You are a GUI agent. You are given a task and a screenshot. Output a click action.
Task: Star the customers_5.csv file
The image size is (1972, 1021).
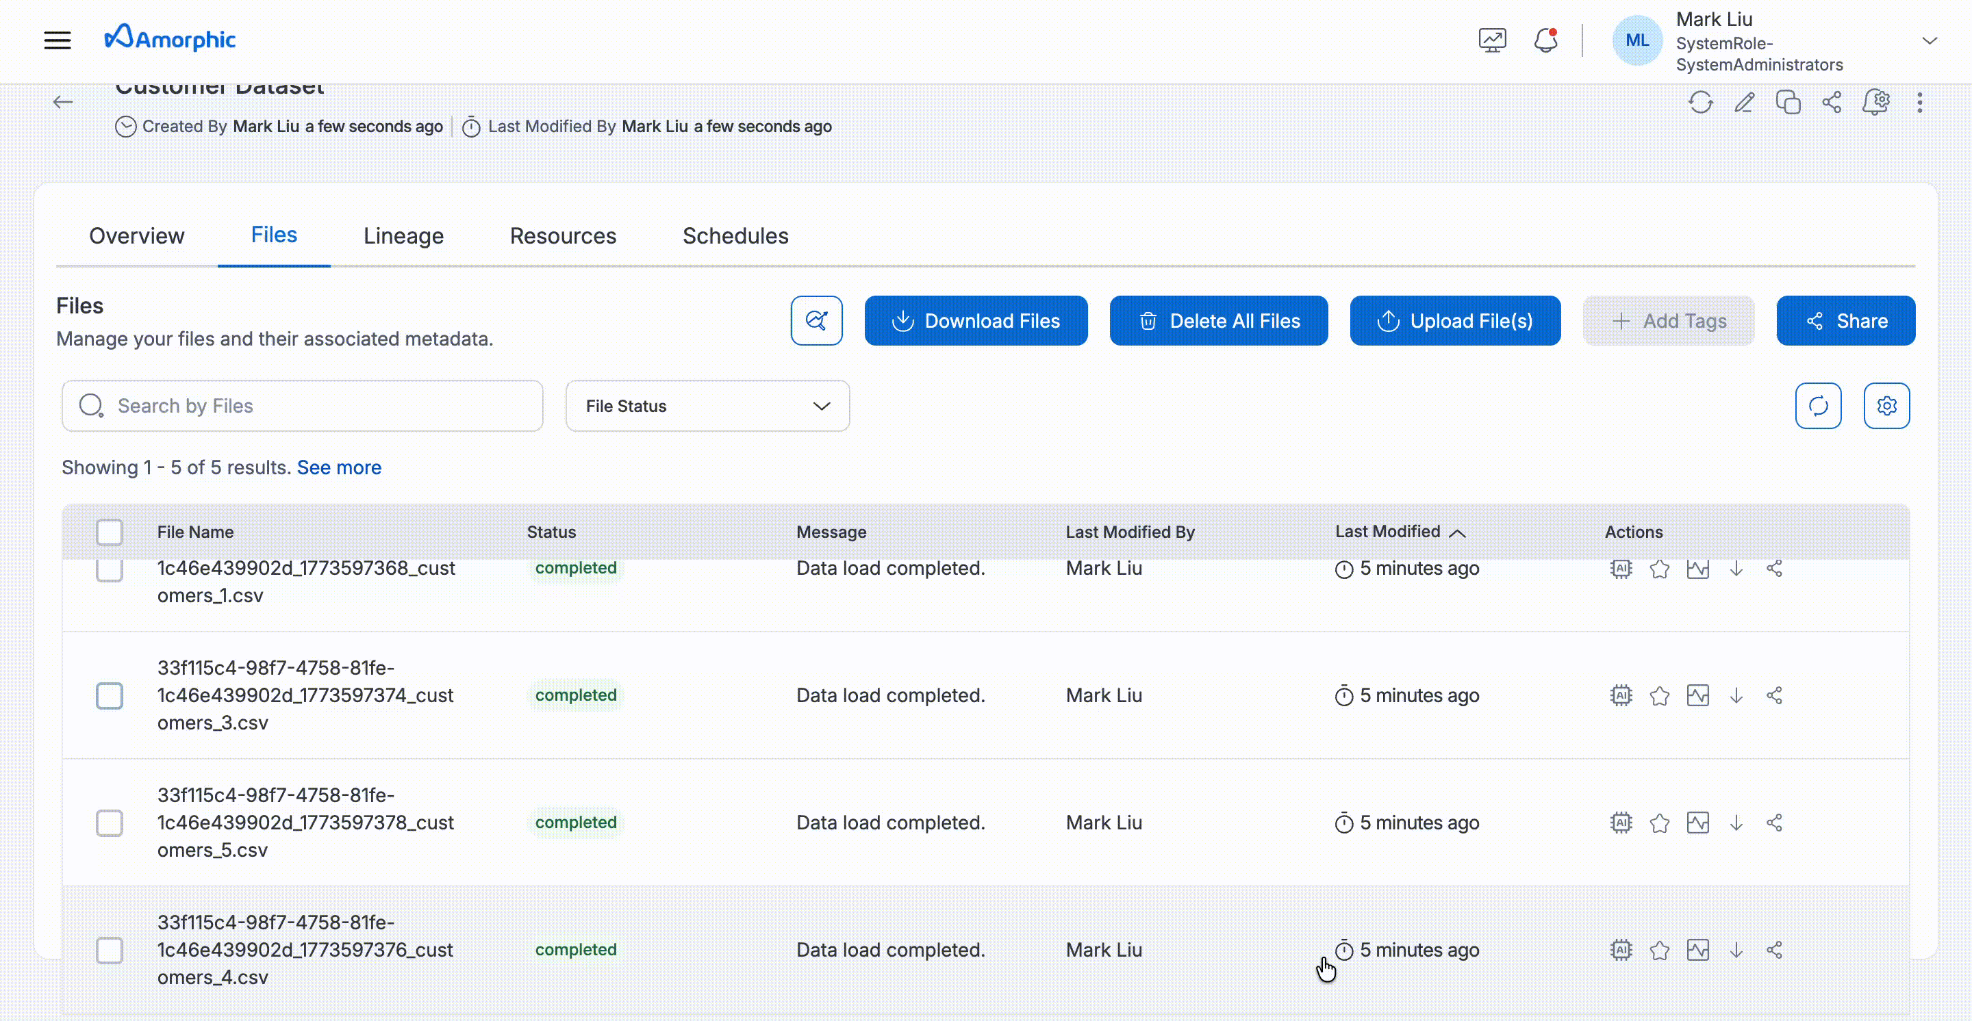[1660, 823]
